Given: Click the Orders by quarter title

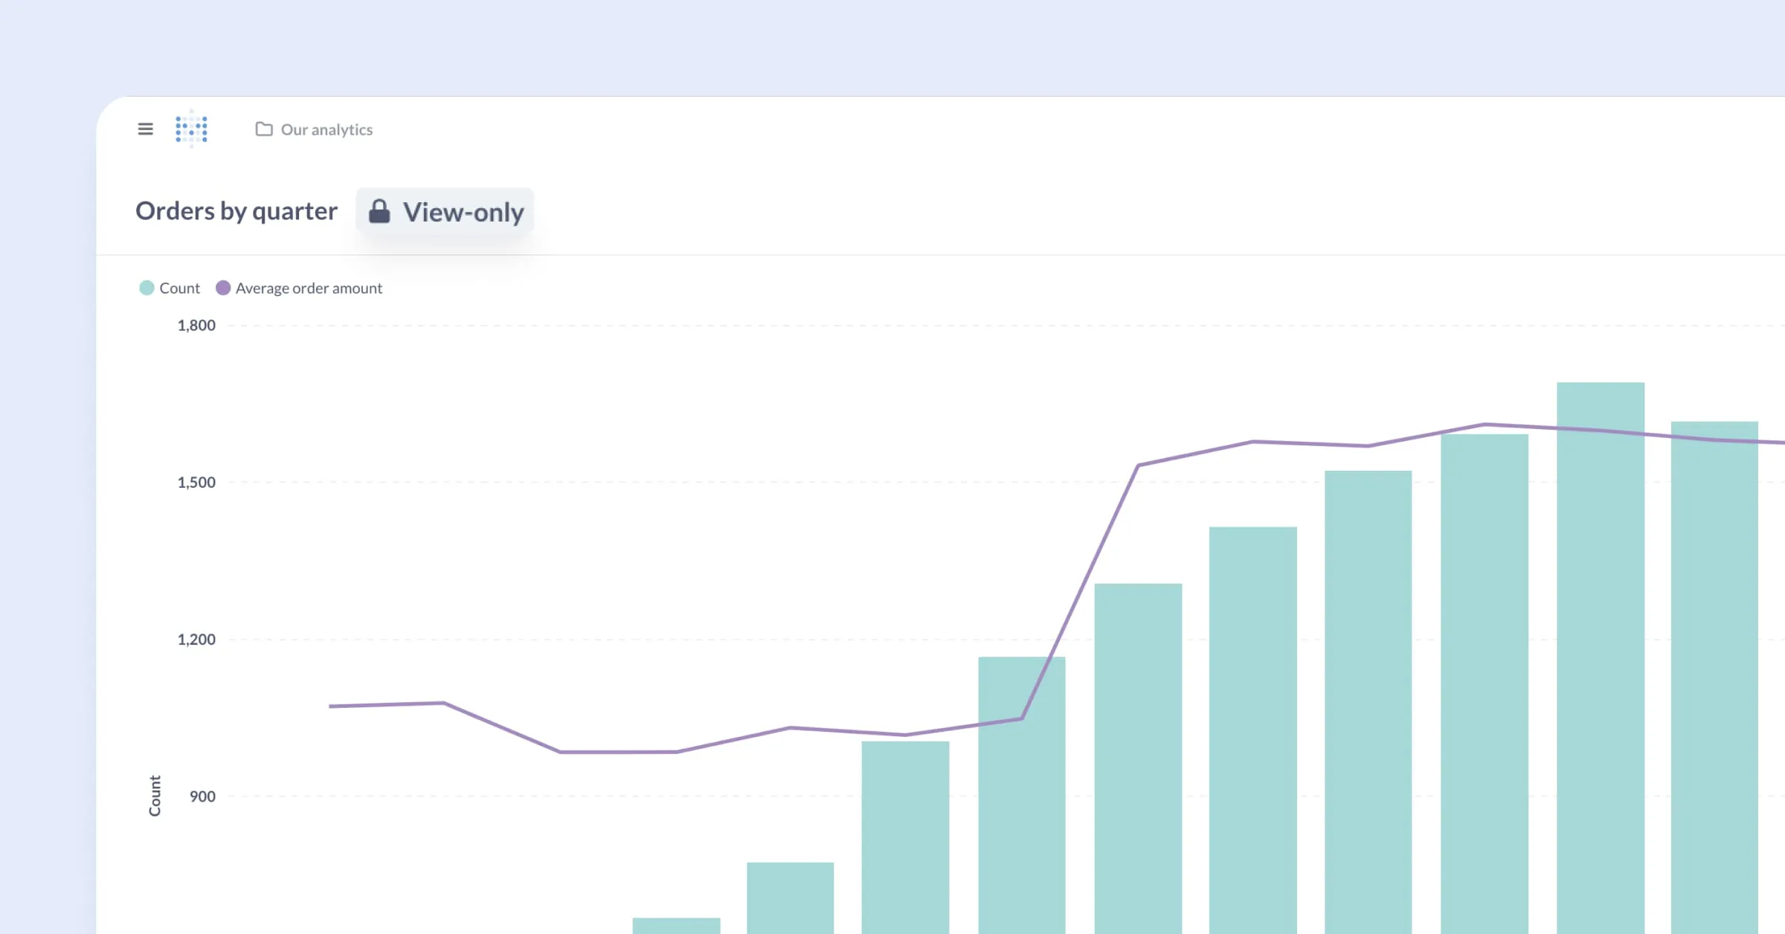Looking at the screenshot, I should (237, 211).
